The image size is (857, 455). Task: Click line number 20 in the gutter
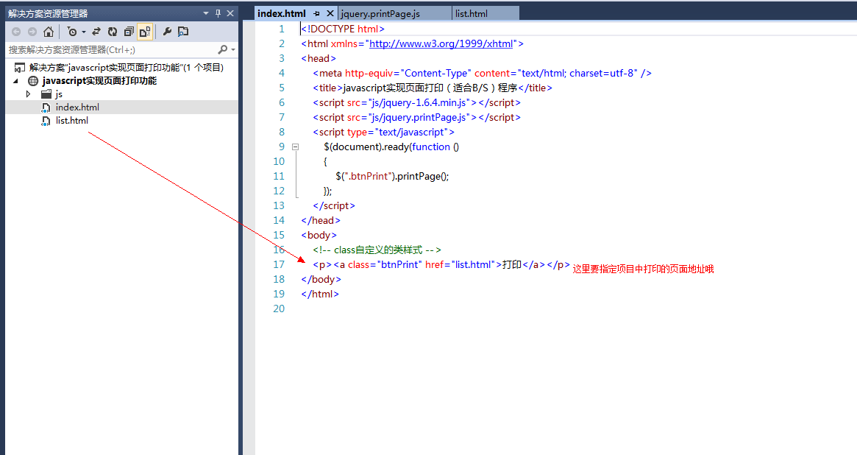[x=279, y=309]
